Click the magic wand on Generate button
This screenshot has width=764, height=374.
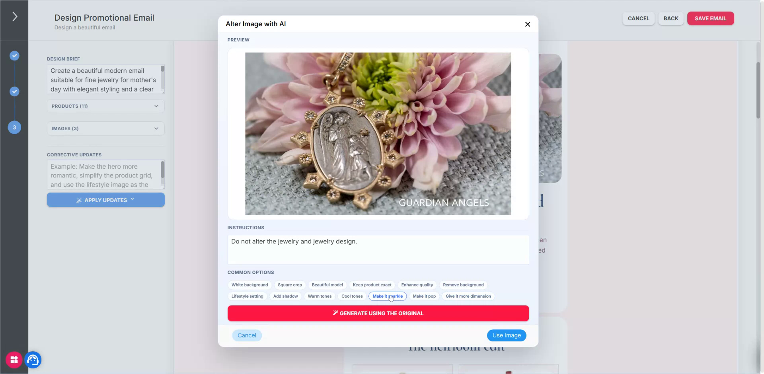[335, 313]
